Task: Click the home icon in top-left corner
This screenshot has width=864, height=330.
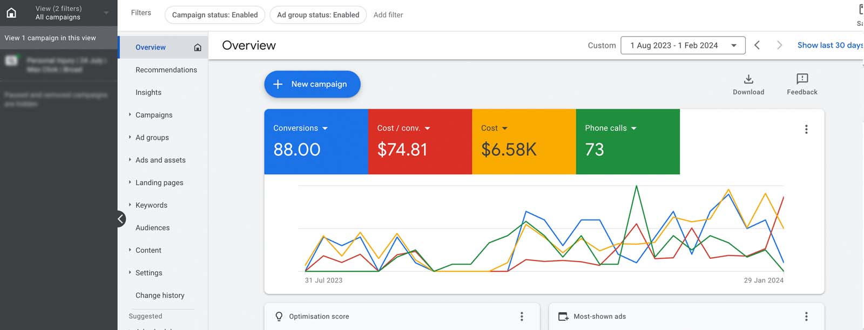Action: click(x=11, y=12)
